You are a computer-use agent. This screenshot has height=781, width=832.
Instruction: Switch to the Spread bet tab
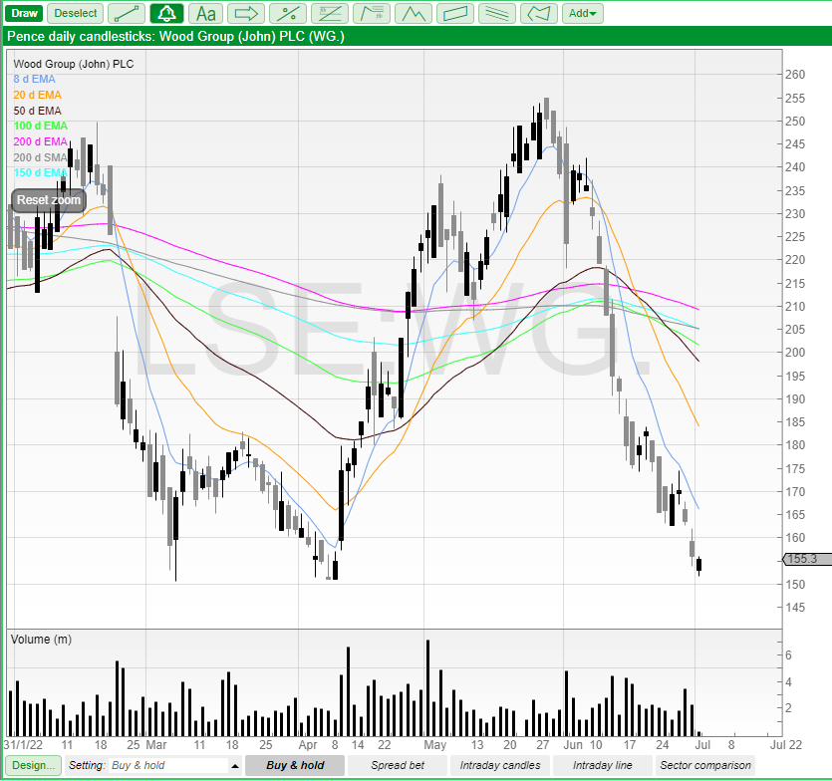(398, 766)
